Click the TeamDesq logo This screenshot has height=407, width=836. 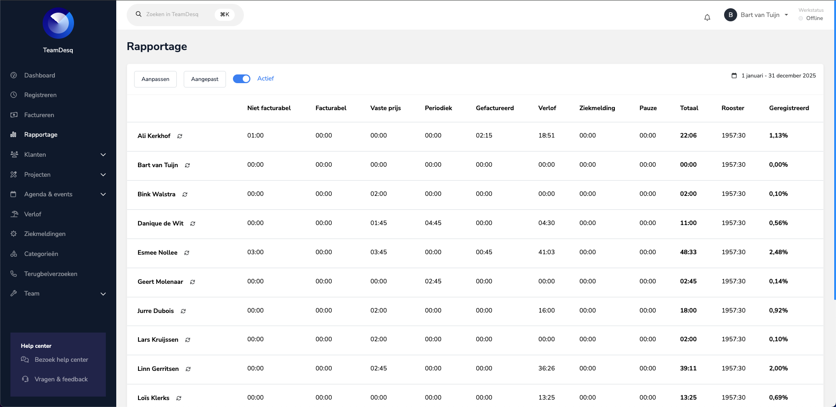tap(58, 24)
